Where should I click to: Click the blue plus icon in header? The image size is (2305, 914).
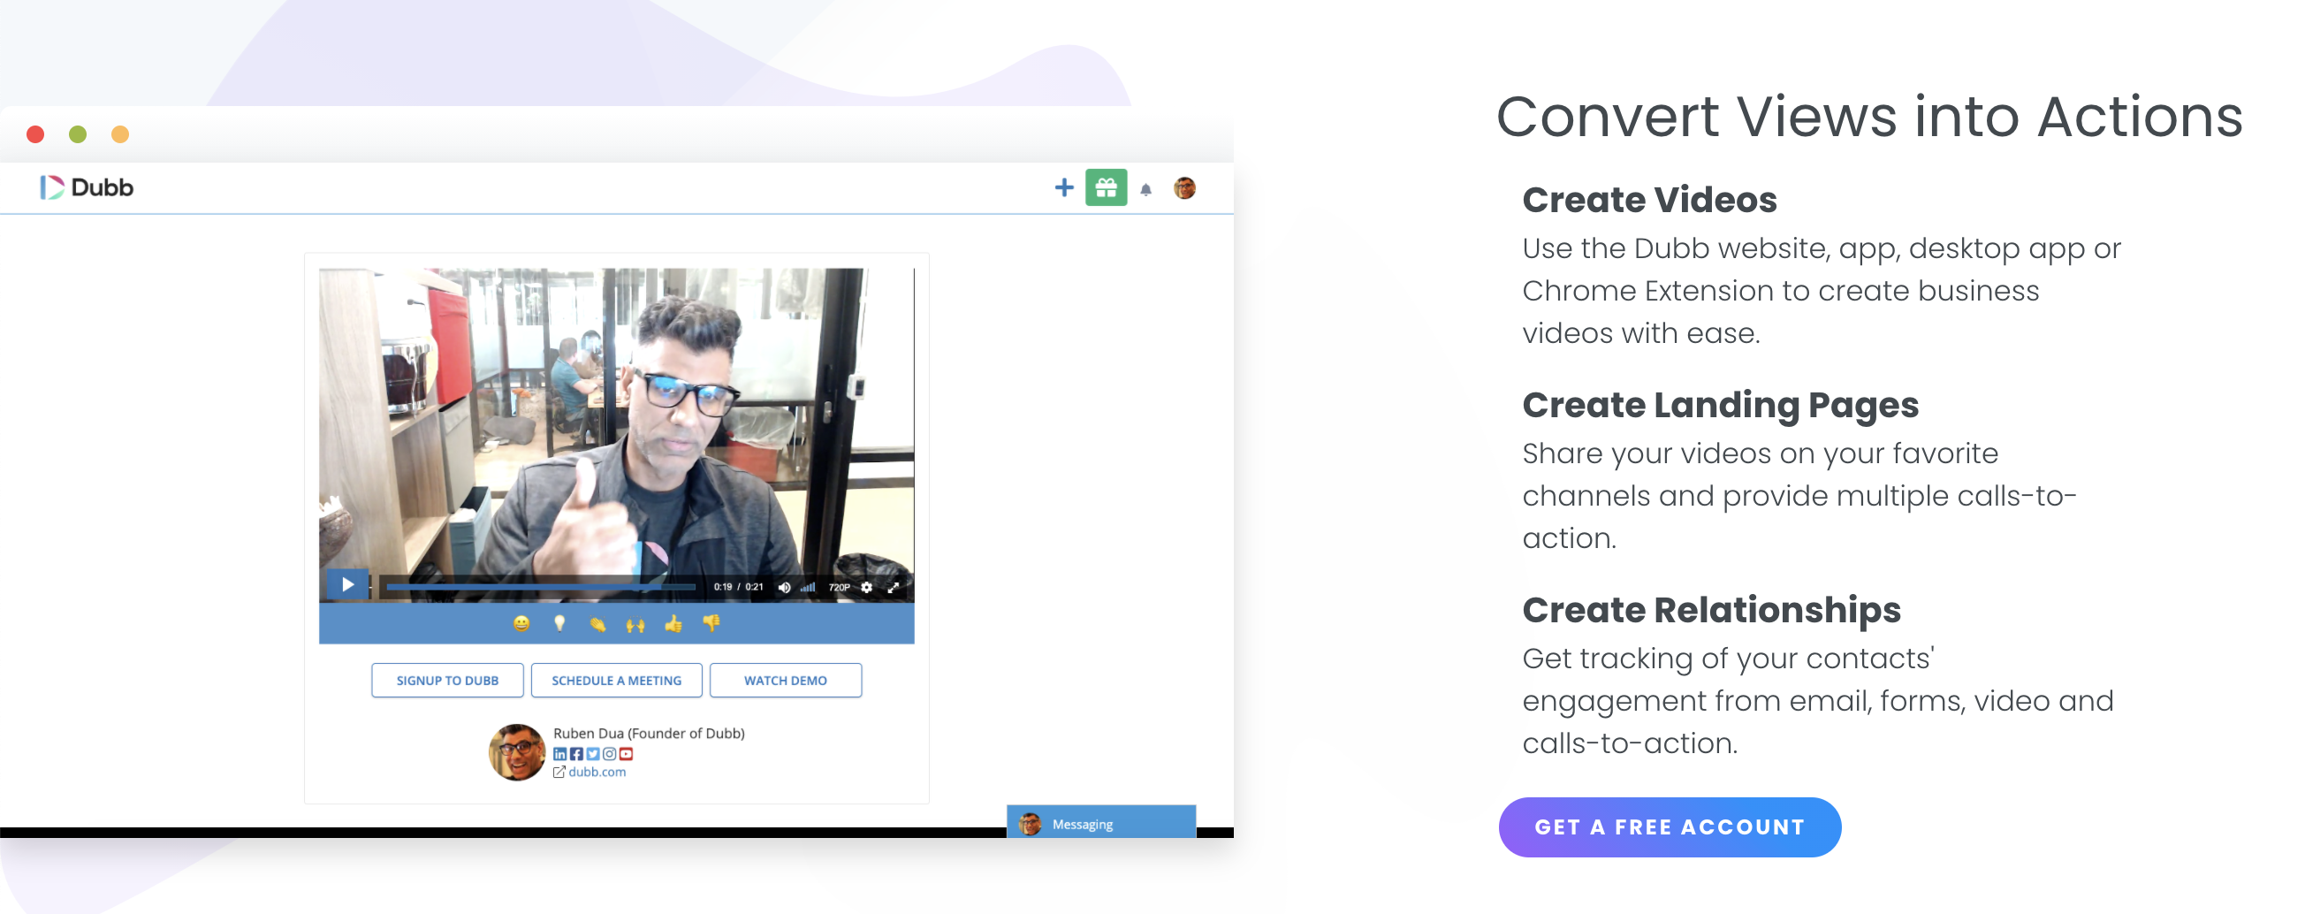(x=1063, y=187)
